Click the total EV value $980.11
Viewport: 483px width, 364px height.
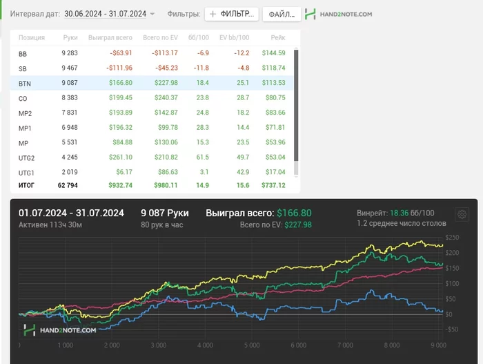(166, 185)
